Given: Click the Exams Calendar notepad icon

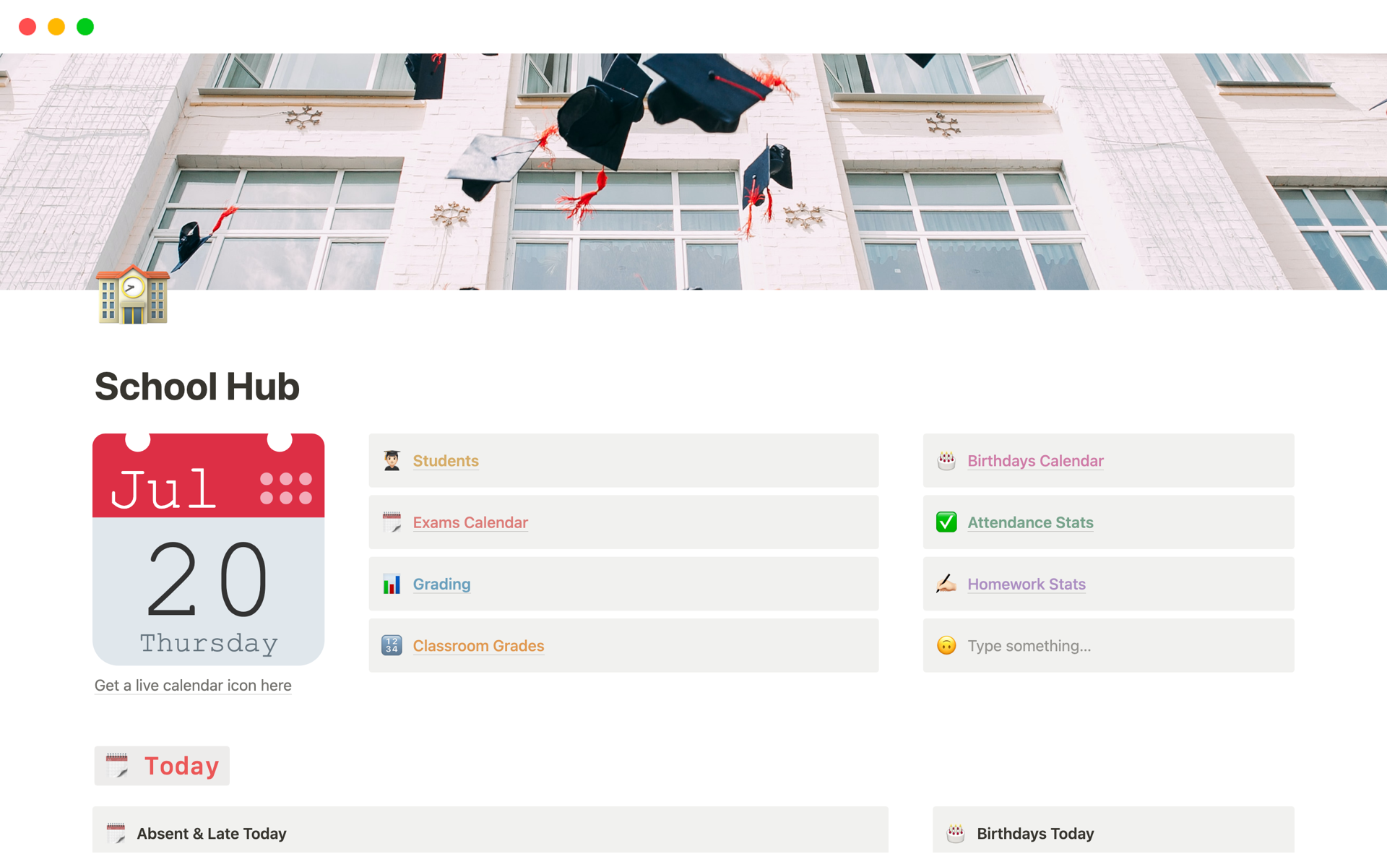Looking at the screenshot, I should click(x=392, y=522).
